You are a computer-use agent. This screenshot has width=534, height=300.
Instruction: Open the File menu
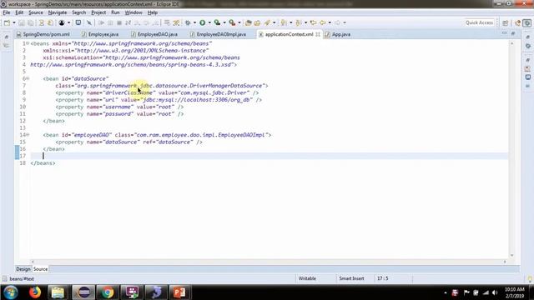7,12
